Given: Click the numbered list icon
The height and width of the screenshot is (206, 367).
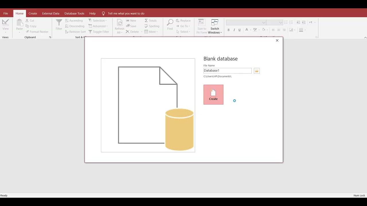Looking at the screenshot, I should 291,22.
